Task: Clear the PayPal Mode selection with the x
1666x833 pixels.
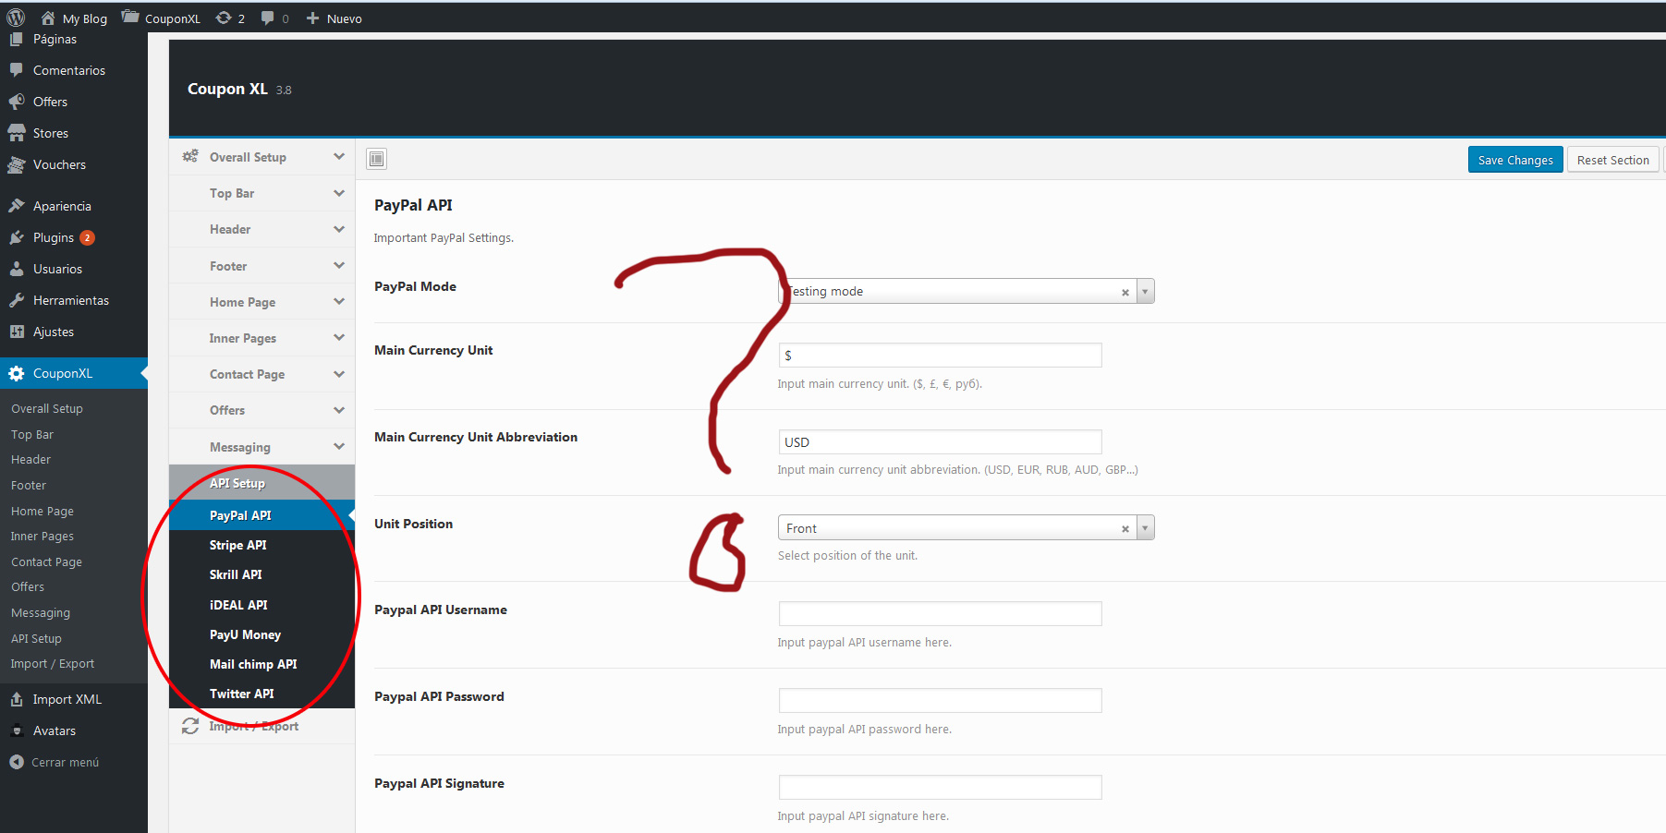Action: 1125,292
